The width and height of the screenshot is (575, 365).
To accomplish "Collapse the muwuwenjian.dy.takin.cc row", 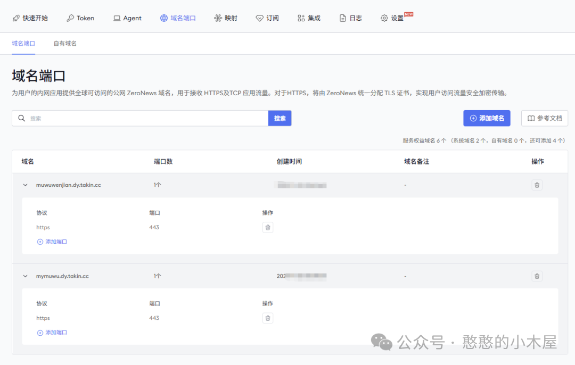I will point(25,185).
